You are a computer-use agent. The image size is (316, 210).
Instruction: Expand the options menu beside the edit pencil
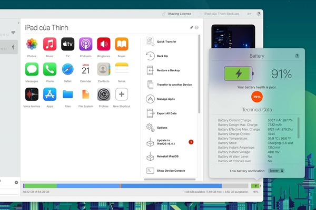click(x=197, y=27)
